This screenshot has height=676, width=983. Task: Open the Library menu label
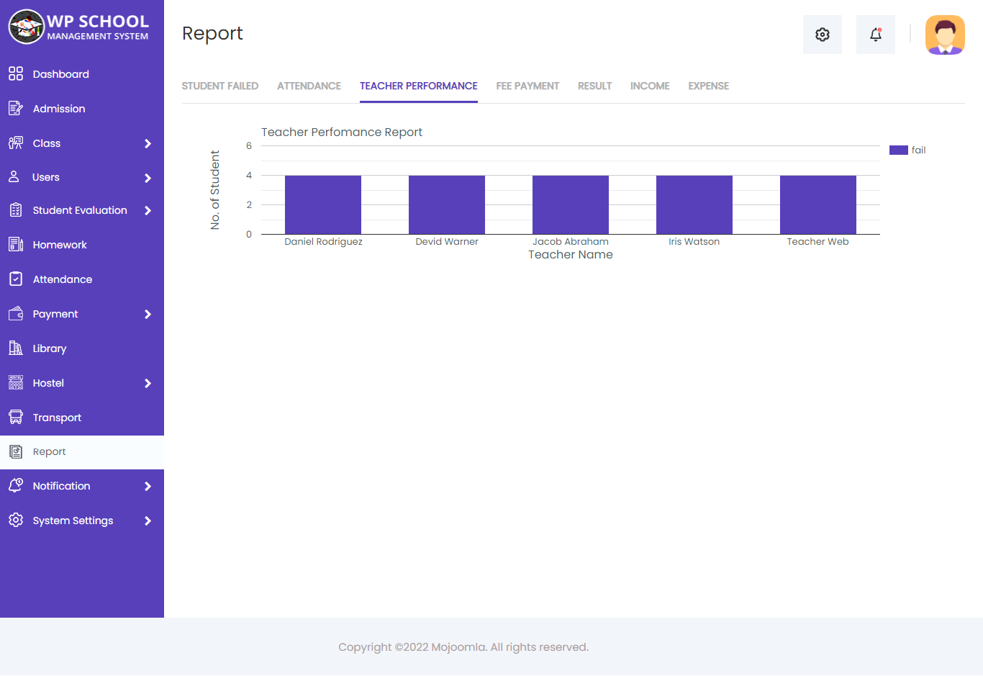pyautogui.click(x=50, y=348)
